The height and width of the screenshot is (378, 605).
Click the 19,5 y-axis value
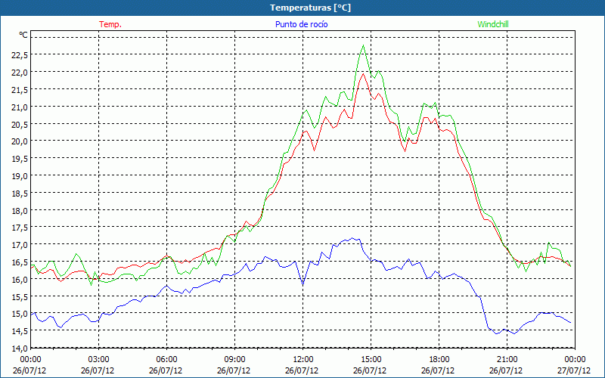pyautogui.click(x=20, y=159)
